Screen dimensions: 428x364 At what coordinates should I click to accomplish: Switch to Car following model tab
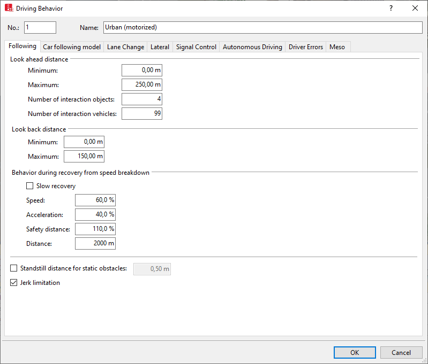[72, 47]
